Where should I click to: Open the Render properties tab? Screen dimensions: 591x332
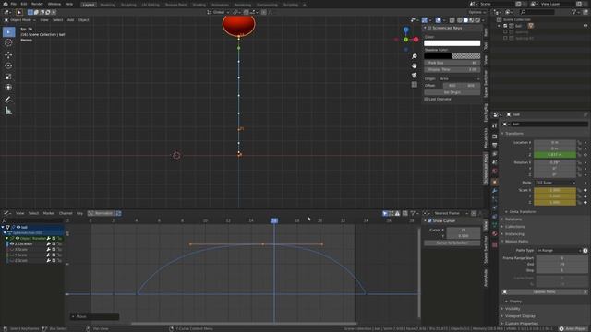click(495, 136)
